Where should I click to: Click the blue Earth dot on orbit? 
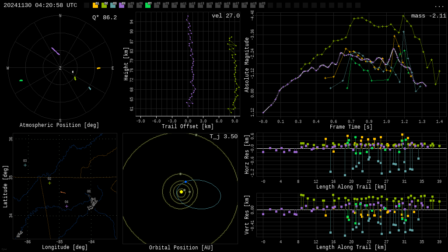(185, 182)
